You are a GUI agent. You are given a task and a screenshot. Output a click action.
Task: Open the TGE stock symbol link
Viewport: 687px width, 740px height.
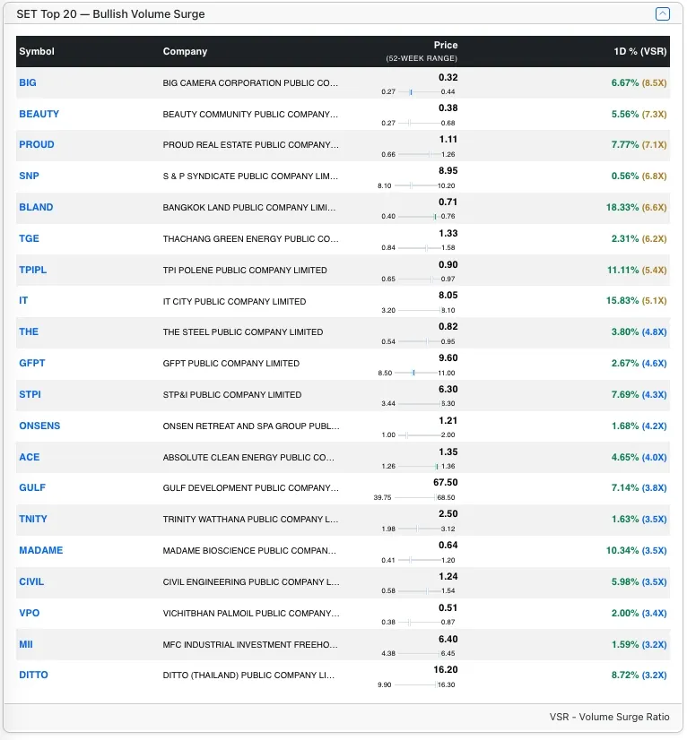(29, 238)
